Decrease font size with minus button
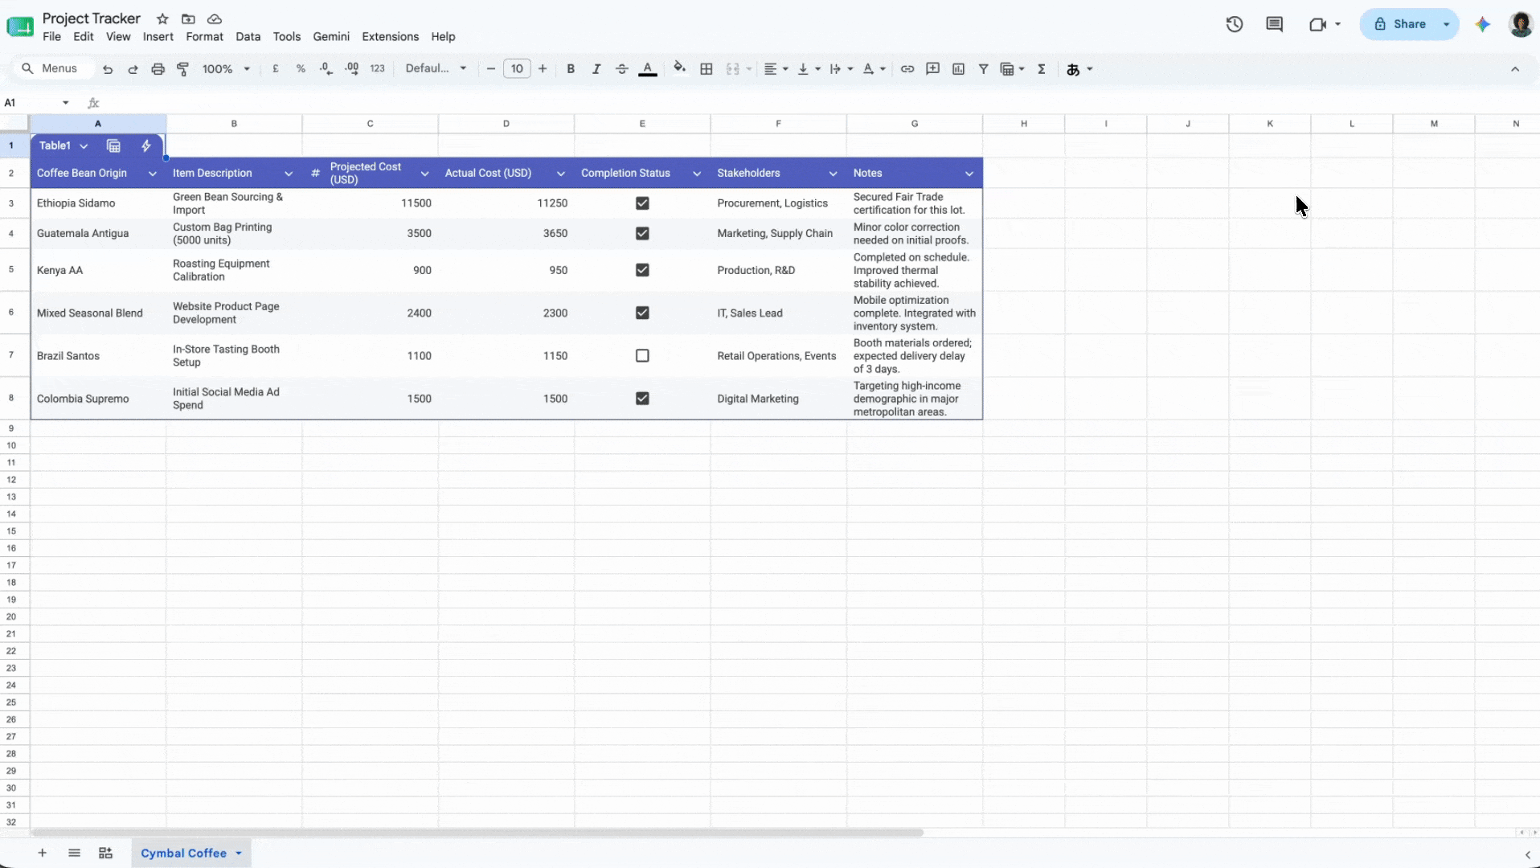 491,69
